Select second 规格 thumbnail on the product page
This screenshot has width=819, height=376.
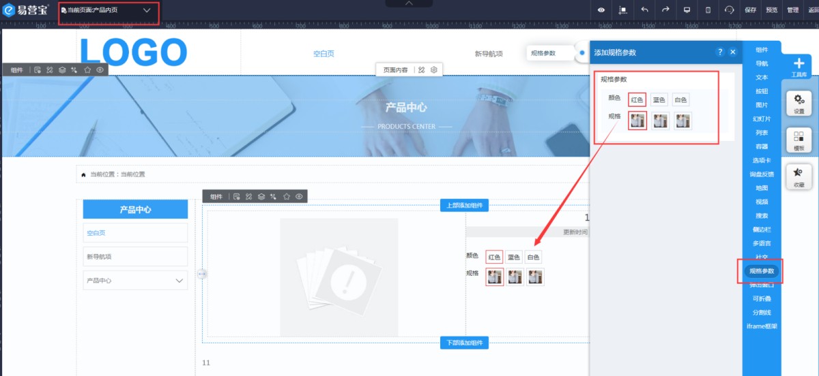[515, 277]
